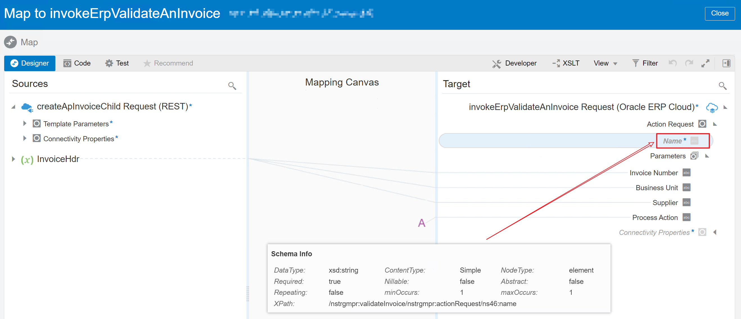Viewport: 741px width, 319px height.
Task: Select the Supplier target field
Action: click(x=665, y=203)
